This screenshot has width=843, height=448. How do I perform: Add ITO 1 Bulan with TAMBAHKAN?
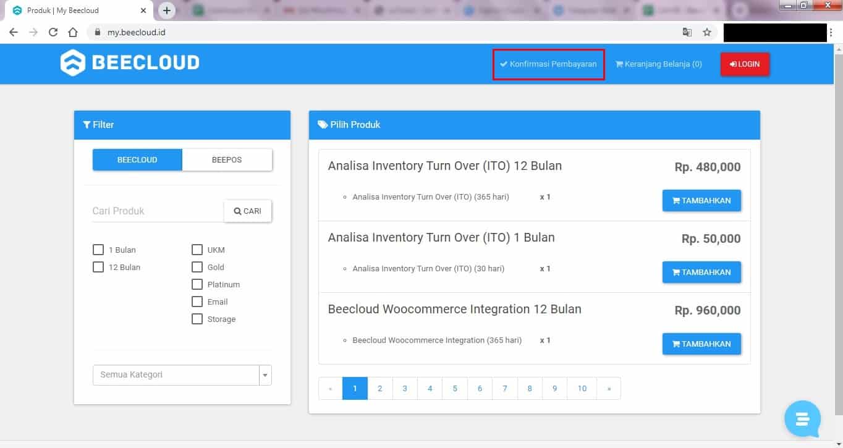pos(701,272)
